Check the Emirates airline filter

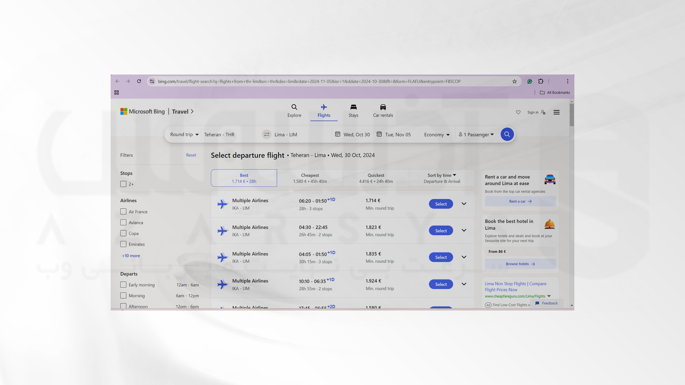tap(123, 244)
